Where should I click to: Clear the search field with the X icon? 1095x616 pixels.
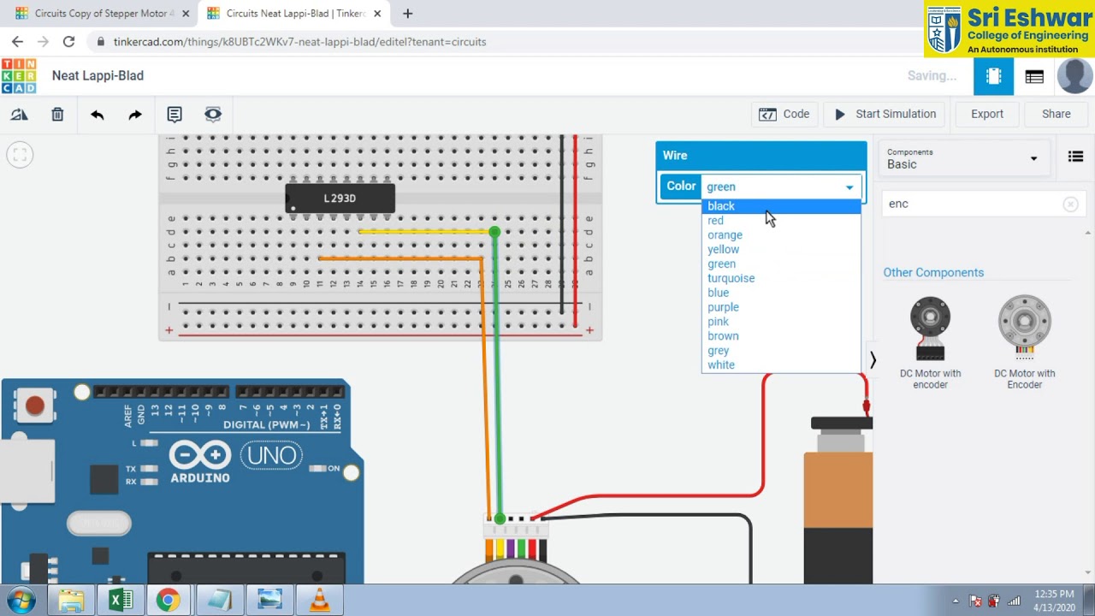pos(1070,204)
